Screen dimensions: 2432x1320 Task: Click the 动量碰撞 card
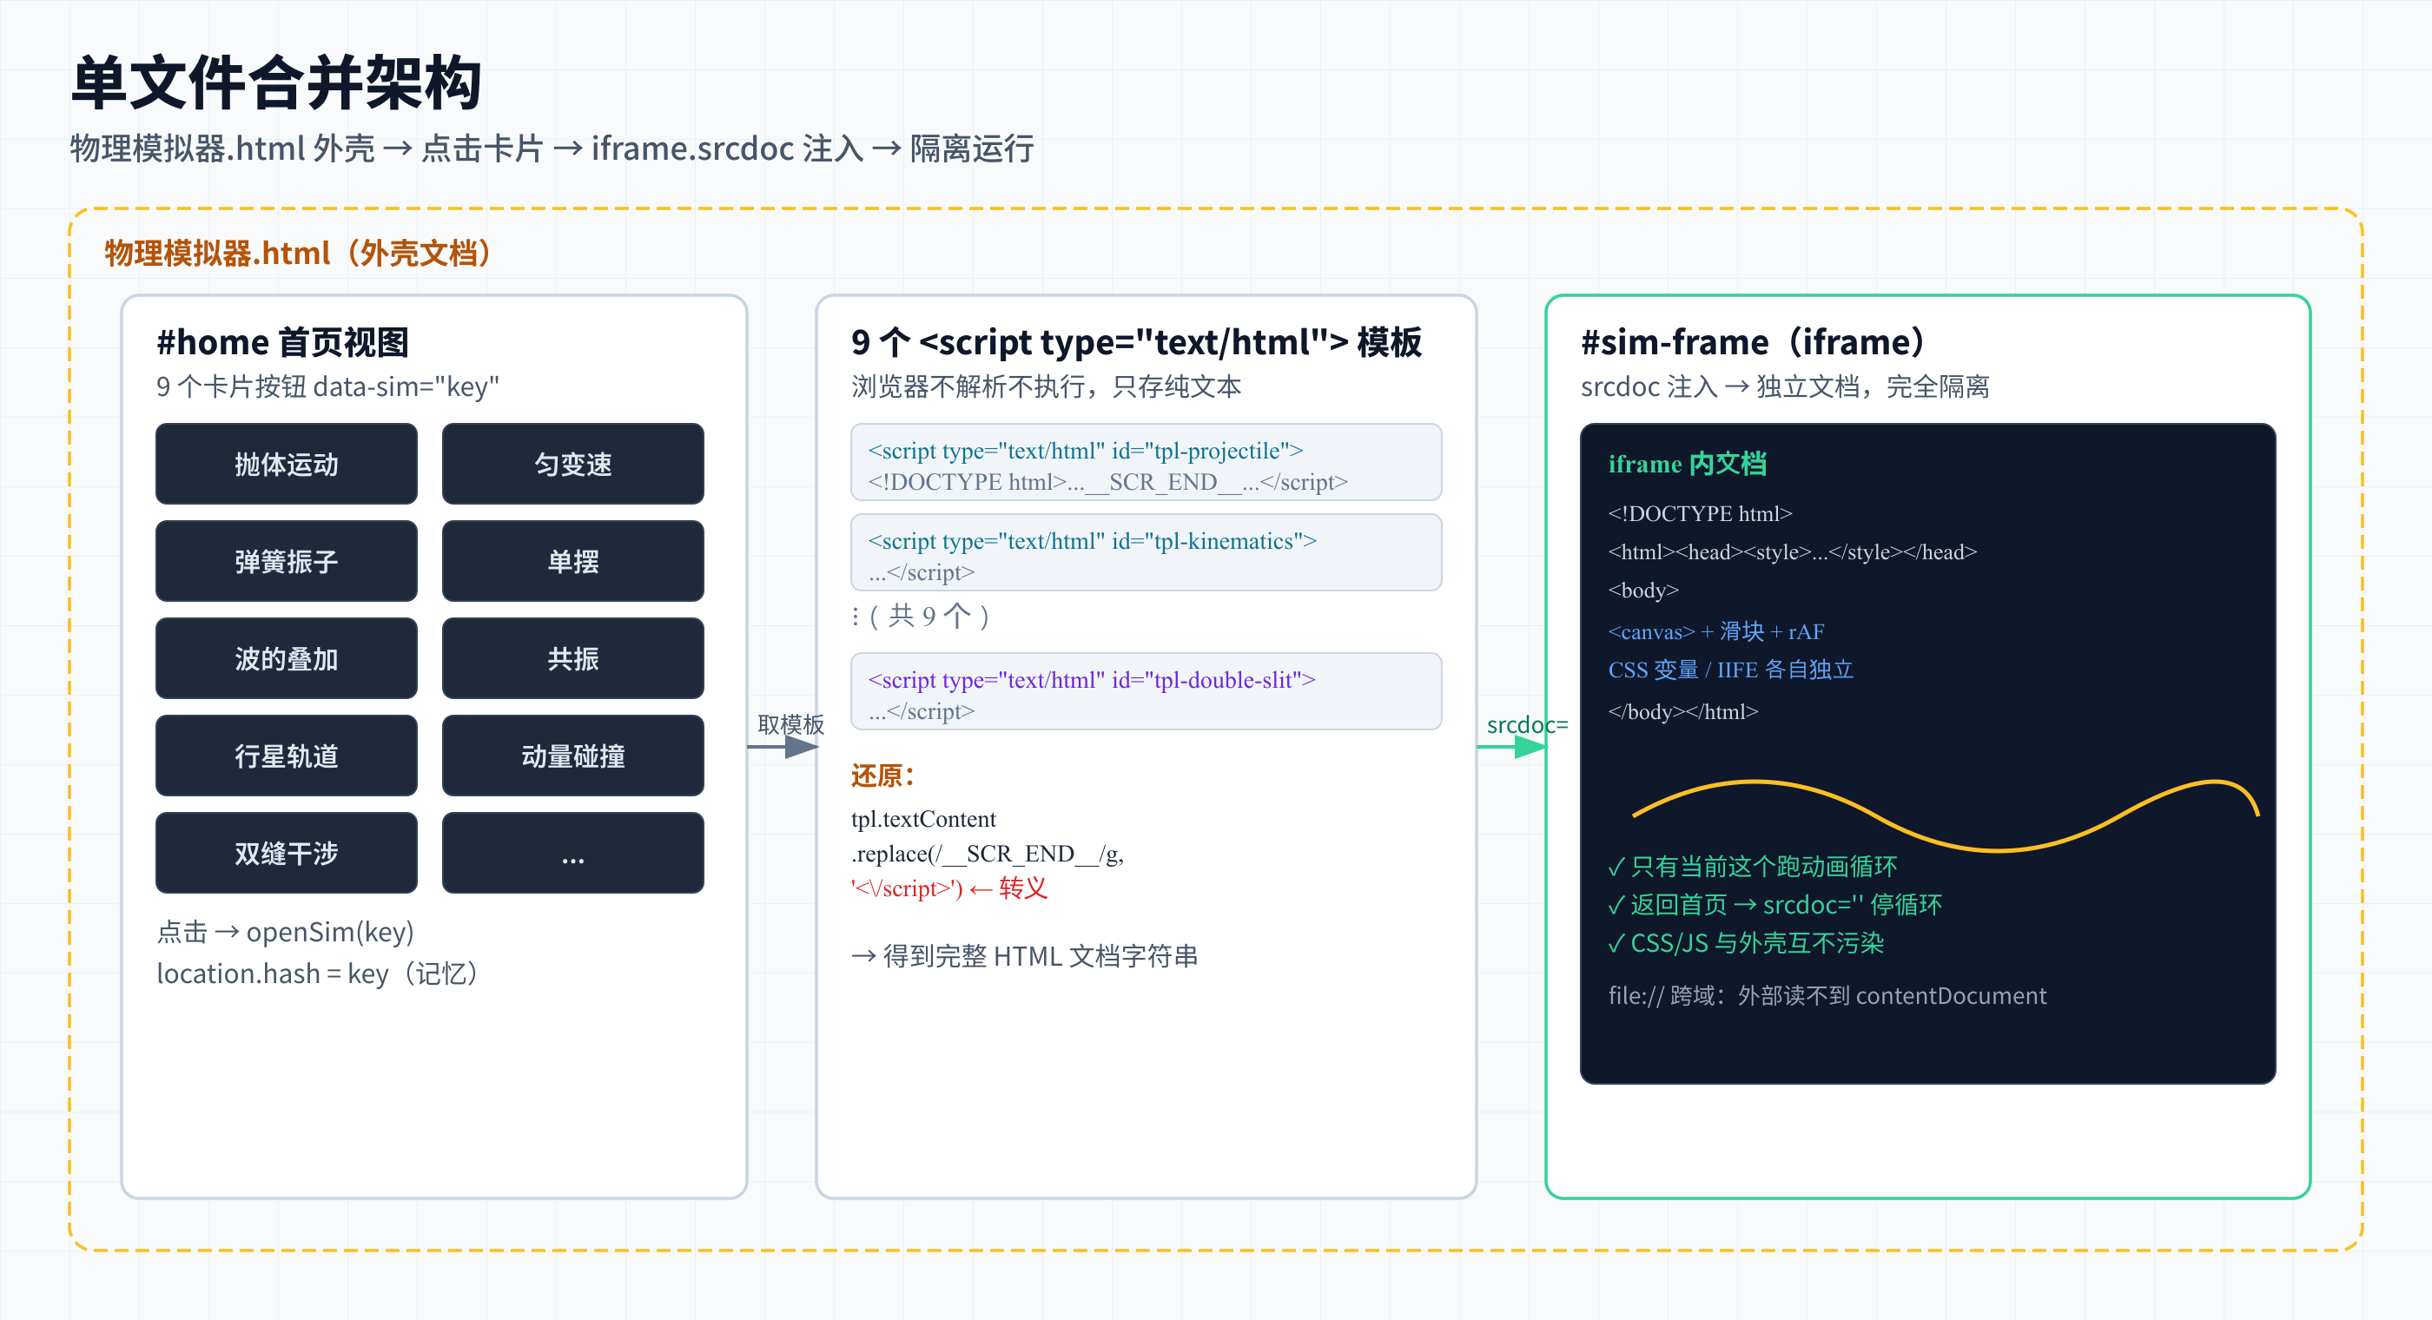pos(573,756)
